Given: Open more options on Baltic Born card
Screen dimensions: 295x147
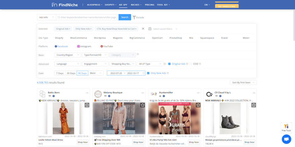Looking at the screenshot, I should pyautogui.click(x=87, y=93).
